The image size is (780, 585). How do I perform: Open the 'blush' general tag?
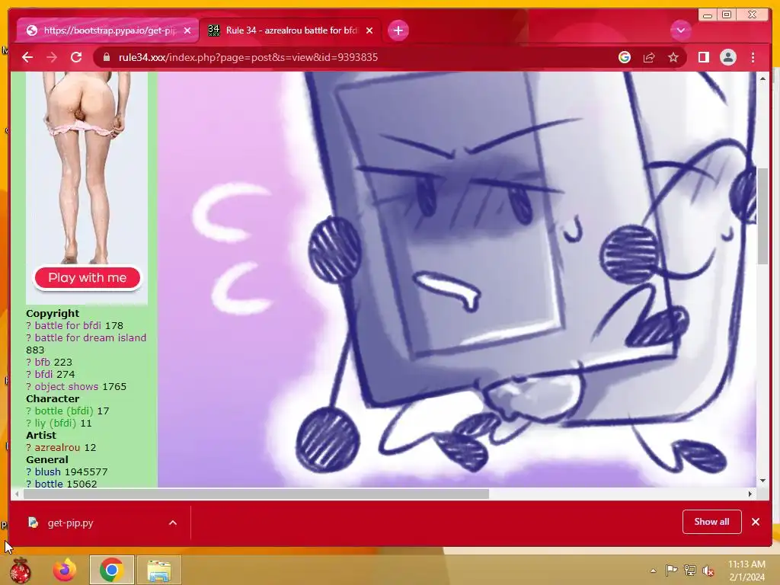coord(47,472)
